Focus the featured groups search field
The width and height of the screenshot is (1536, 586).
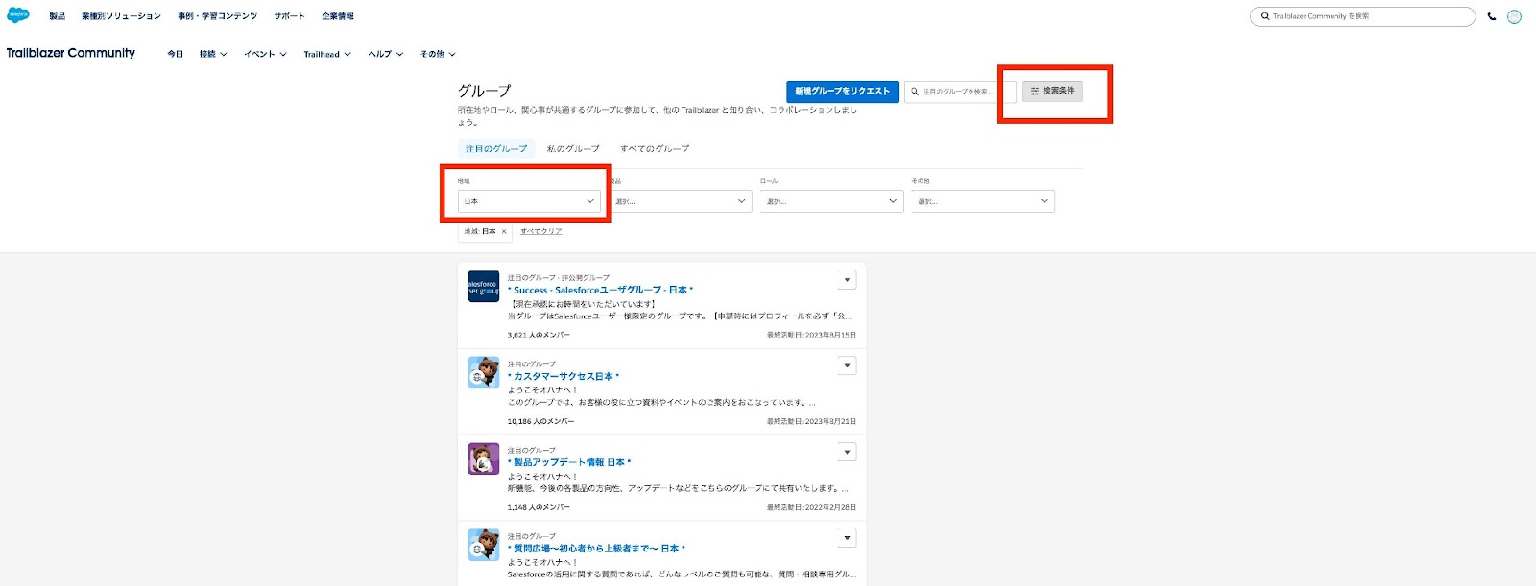pyautogui.click(x=960, y=91)
